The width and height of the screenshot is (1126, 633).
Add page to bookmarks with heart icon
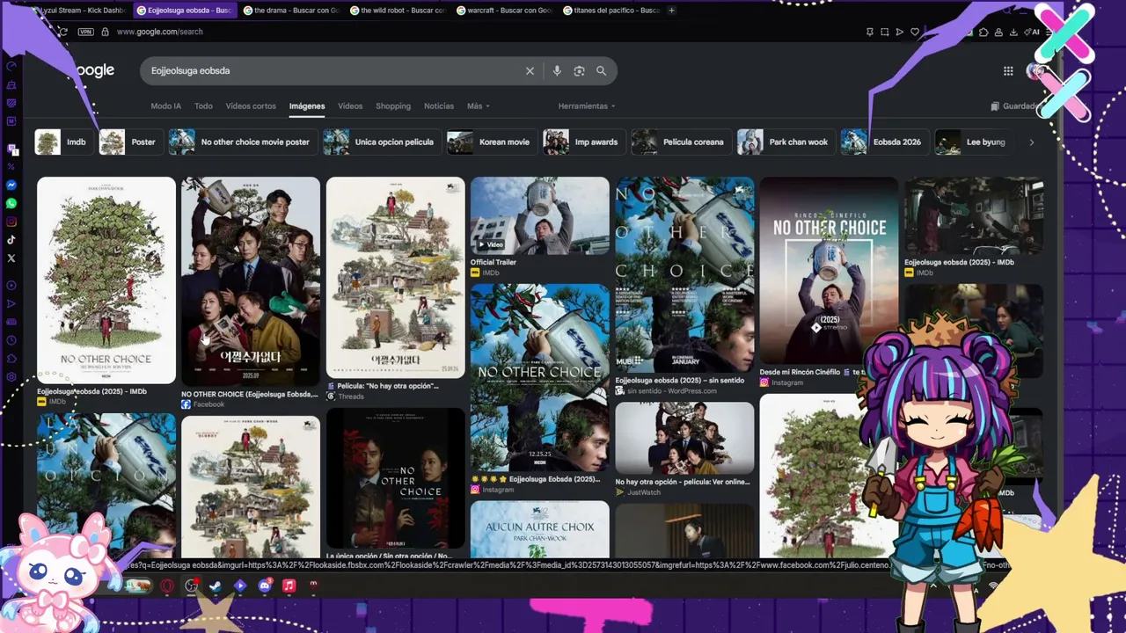[x=915, y=32]
